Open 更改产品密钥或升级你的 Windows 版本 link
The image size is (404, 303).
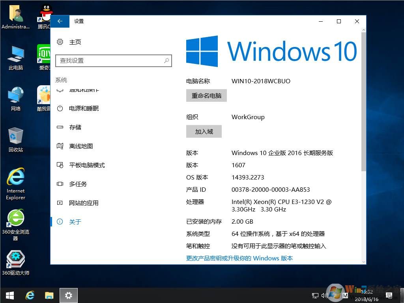tap(239, 258)
